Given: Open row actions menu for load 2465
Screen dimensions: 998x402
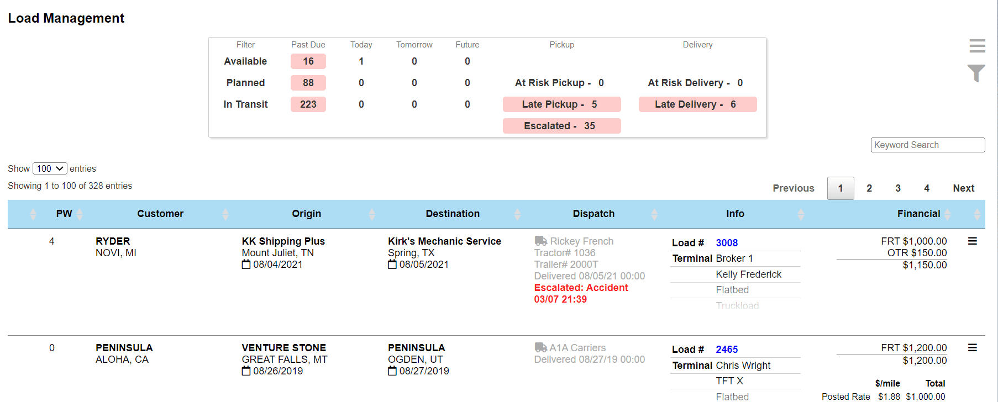Looking at the screenshot, I should 973,348.
